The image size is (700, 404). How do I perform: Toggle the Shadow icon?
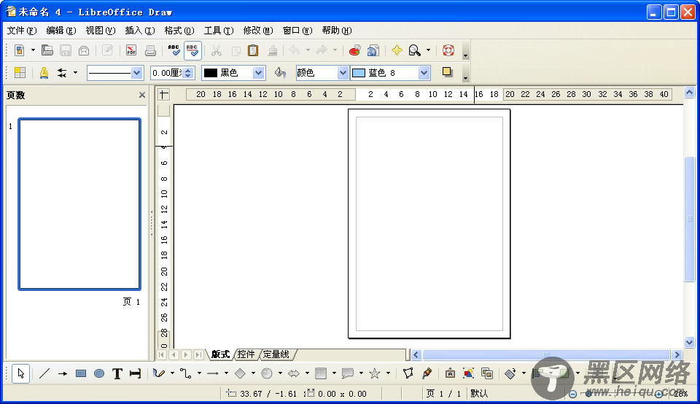(447, 72)
